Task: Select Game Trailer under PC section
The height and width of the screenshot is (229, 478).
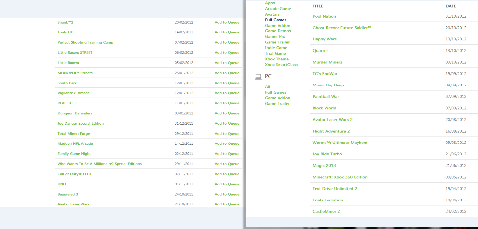Action: click(x=277, y=104)
